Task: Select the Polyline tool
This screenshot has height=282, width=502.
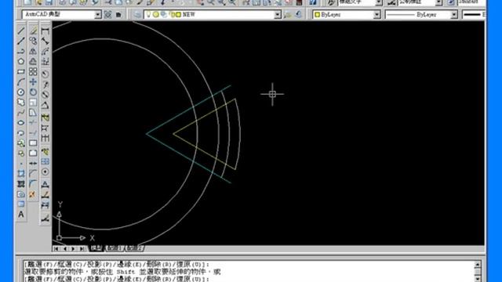Action: 21,52
